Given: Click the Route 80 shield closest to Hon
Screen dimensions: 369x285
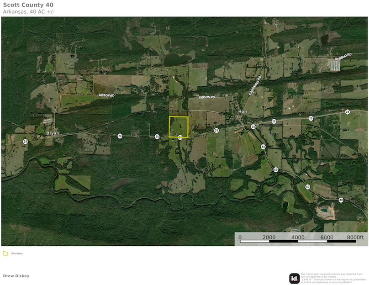Looking at the screenshot, I should tap(263, 147).
